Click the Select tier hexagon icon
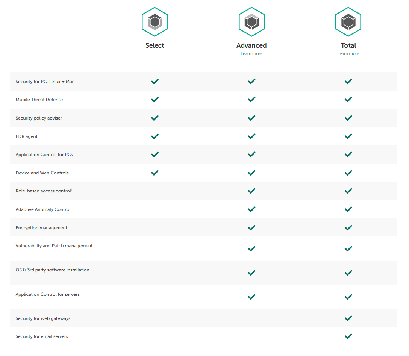Image resolution: width=409 pixels, height=356 pixels. (155, 22)
